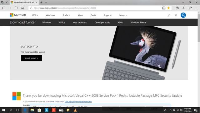Screen dimensions: 200x113
Task: Open Task View on the taskbar
Action: coord(17,110)
